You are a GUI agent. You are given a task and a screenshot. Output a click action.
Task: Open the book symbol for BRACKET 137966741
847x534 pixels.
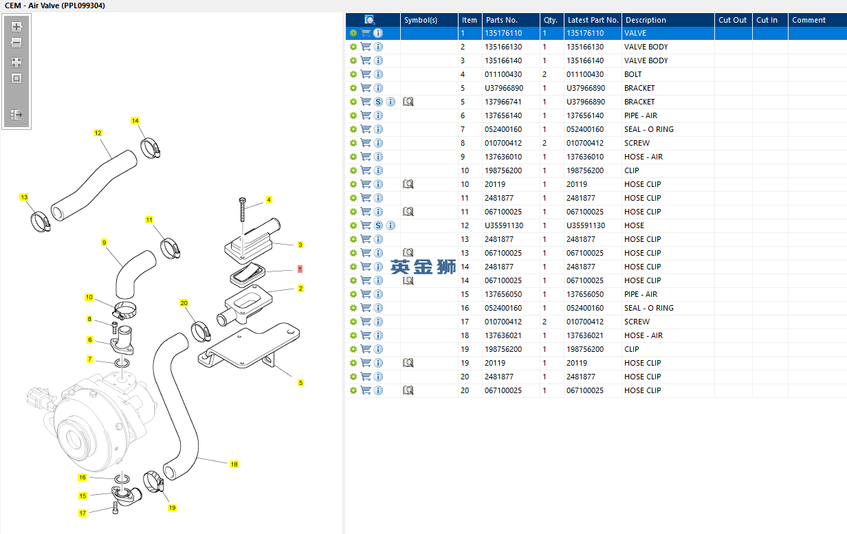pyautogui.click(x=408, y=102)
